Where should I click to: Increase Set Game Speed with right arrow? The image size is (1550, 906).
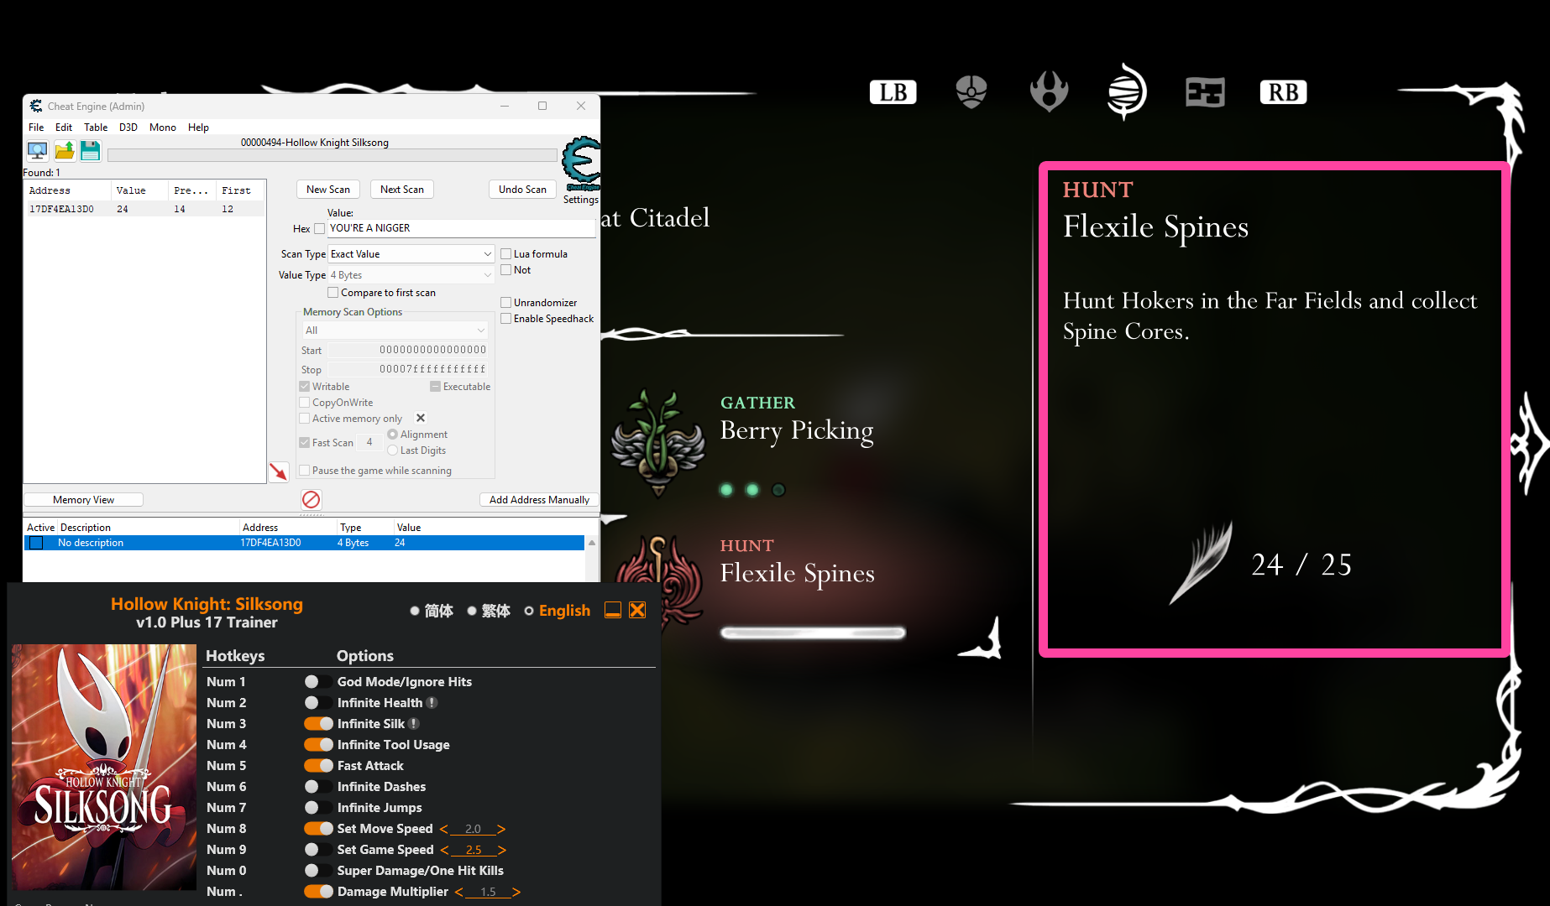(x=502, y=851)
